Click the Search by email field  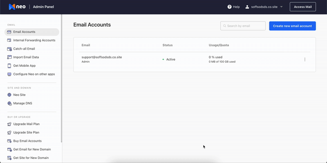[x=243, y=26]
